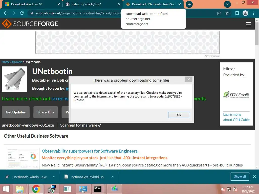Click Monitor everything in your stack text

pos(105,158)
